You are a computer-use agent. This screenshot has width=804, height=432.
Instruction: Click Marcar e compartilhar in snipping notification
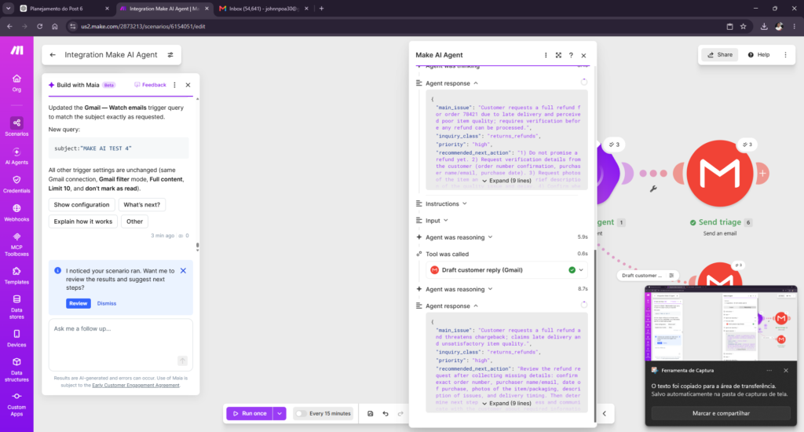point(721,413)
